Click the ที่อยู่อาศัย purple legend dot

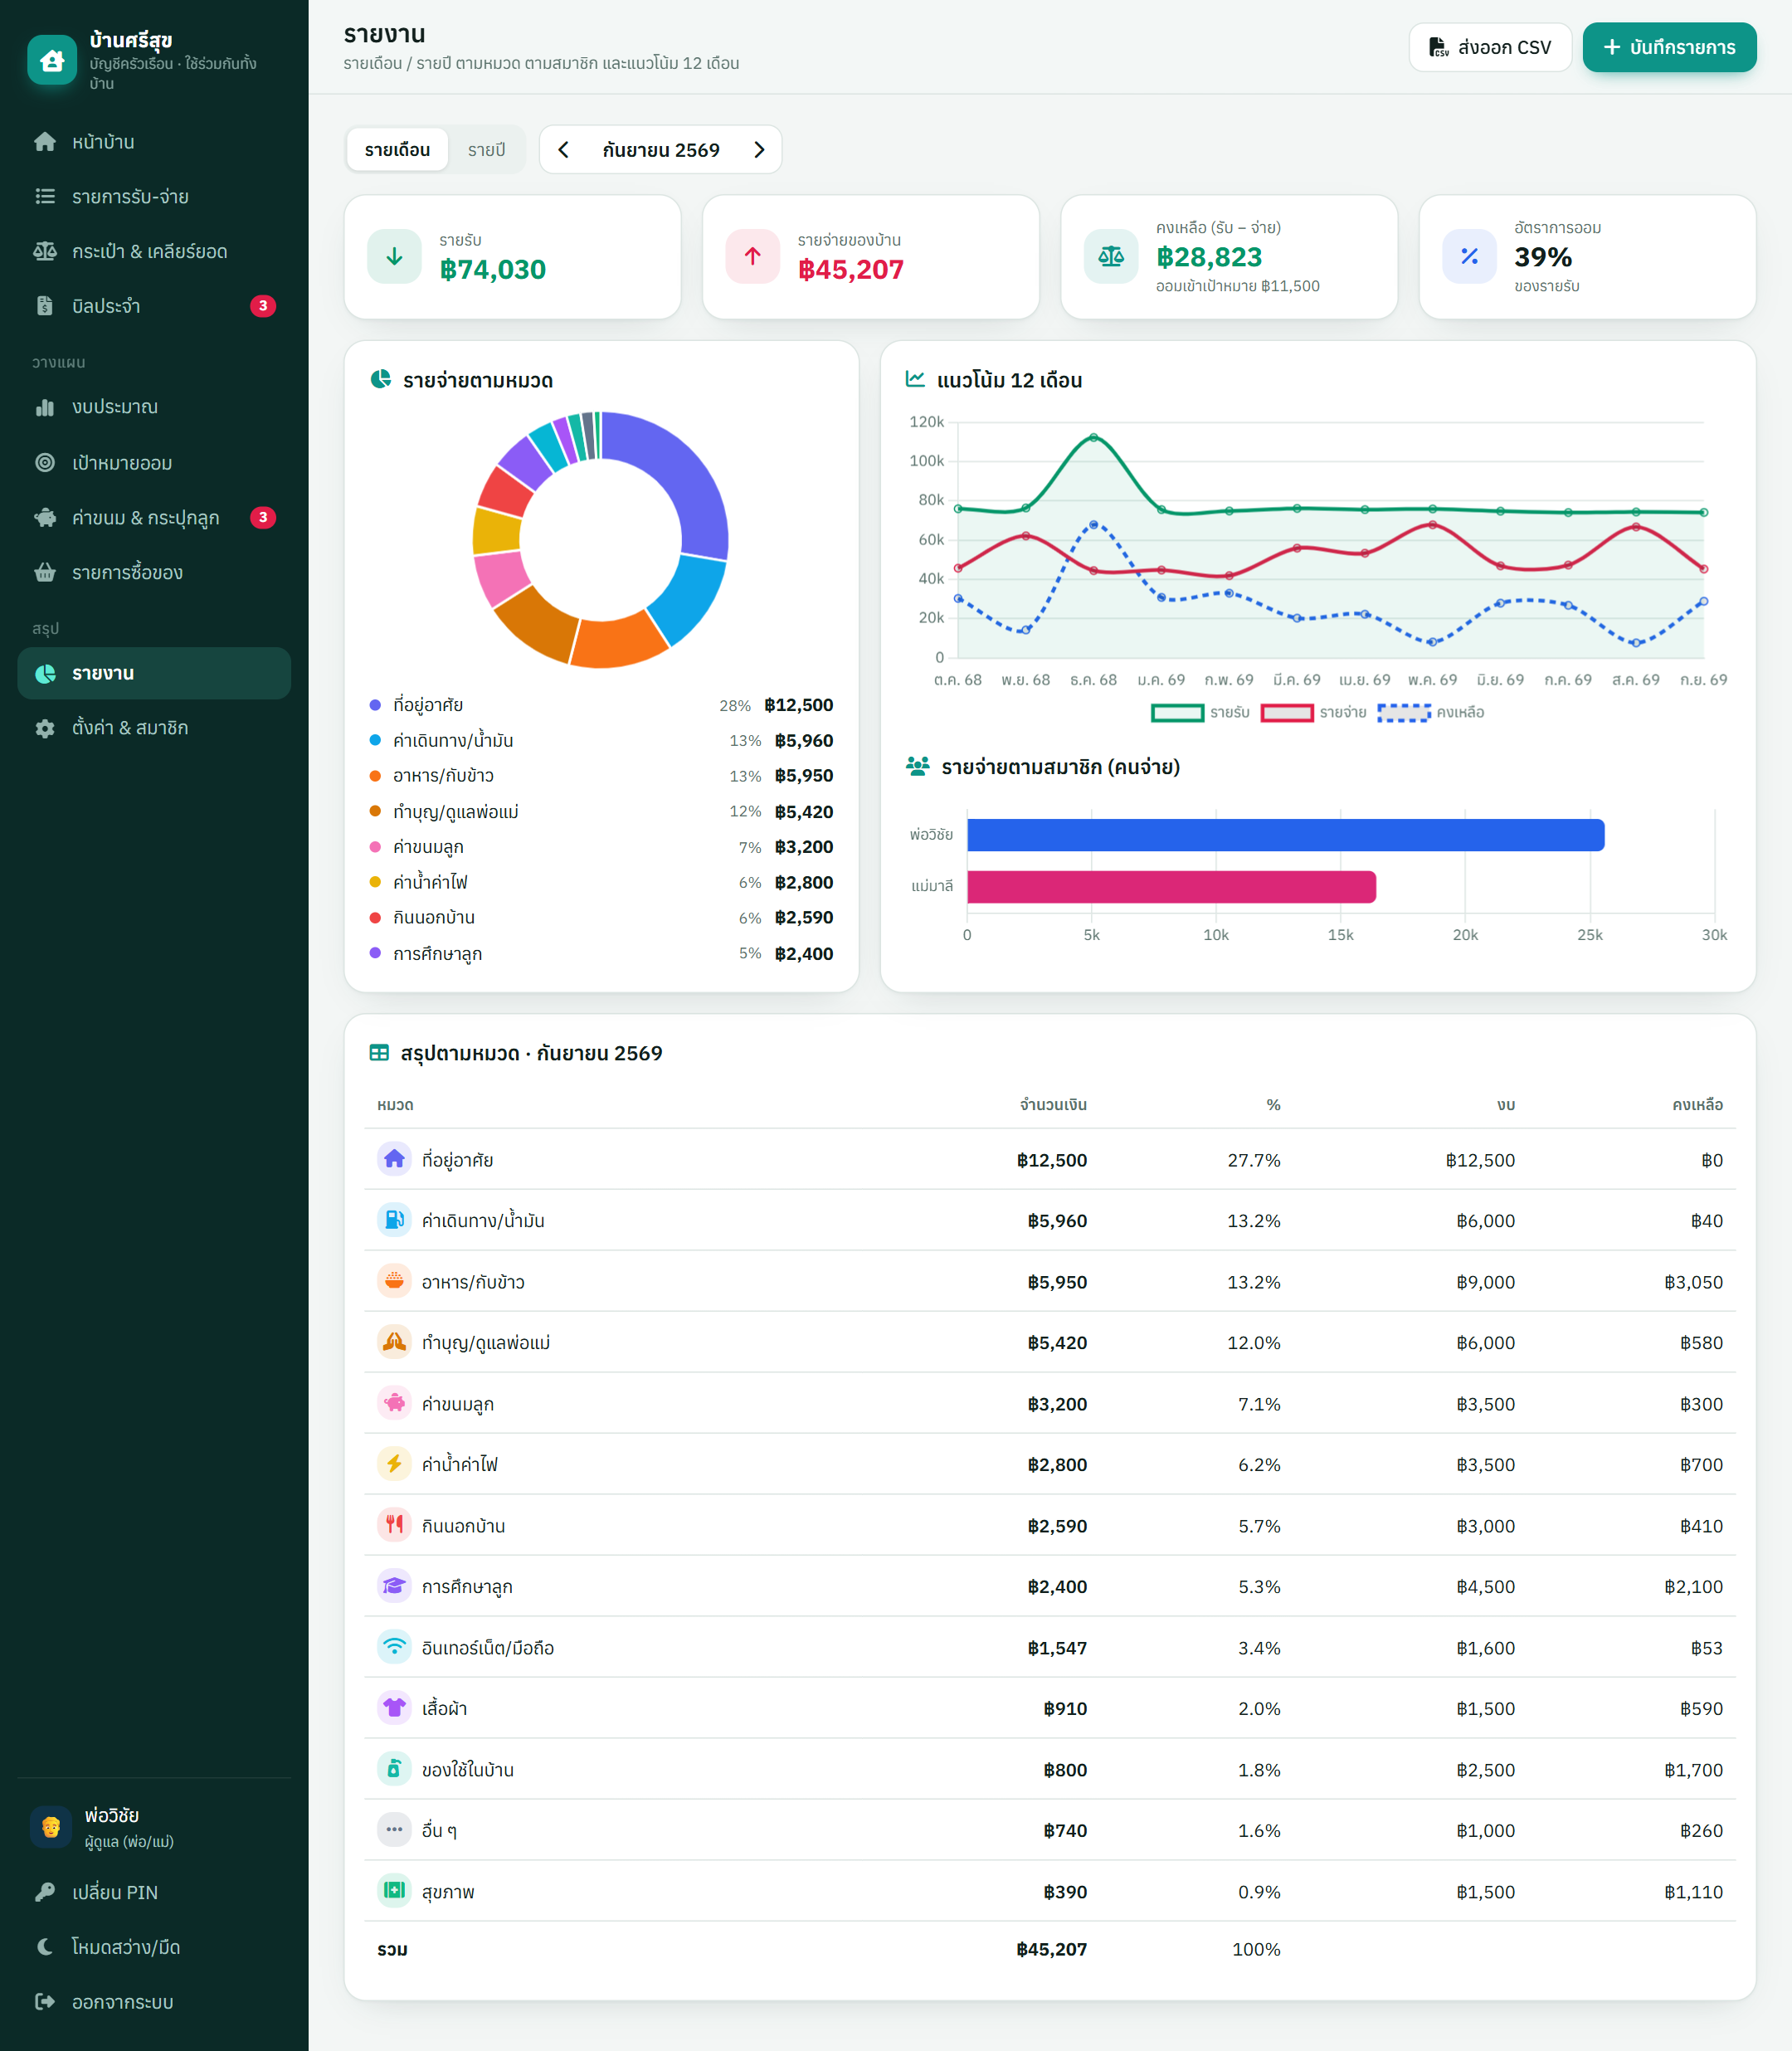click(x=375, y=706)
